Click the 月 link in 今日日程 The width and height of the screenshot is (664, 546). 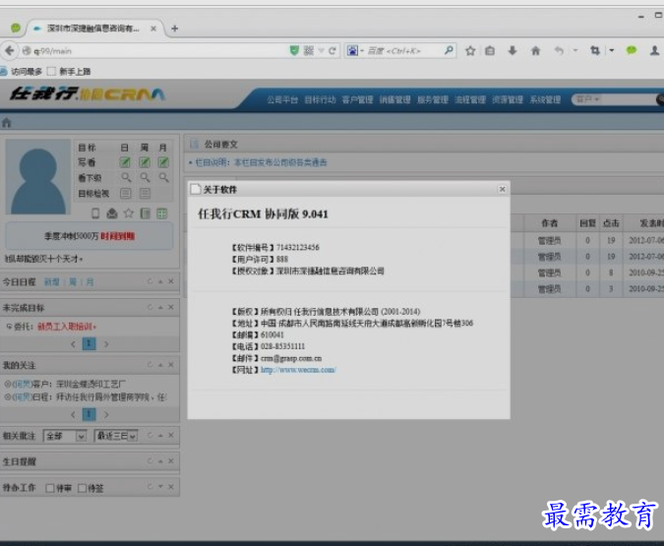(x=90, y=282)
